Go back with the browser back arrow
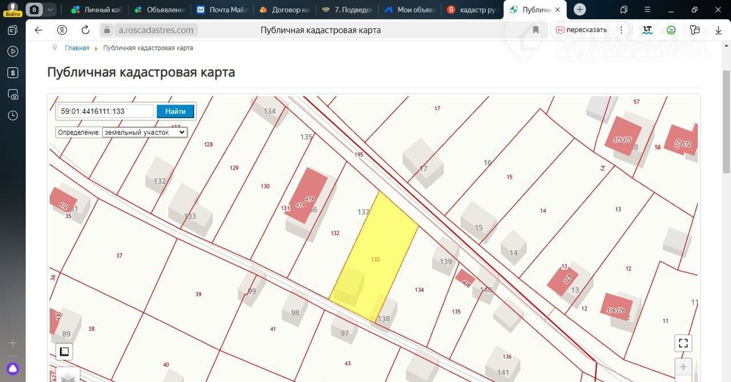This screenshot has height=382, width=731. 38,30
